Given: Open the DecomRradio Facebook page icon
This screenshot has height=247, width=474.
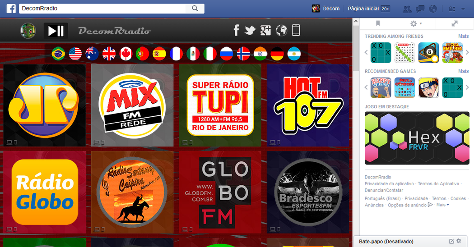Looking at the screenshot, I should point(236,31).
